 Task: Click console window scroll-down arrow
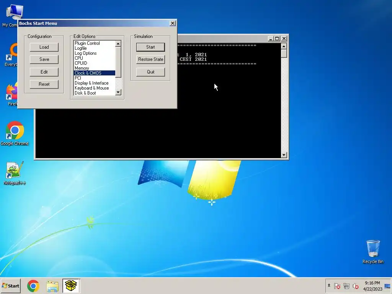coord(284,155)
